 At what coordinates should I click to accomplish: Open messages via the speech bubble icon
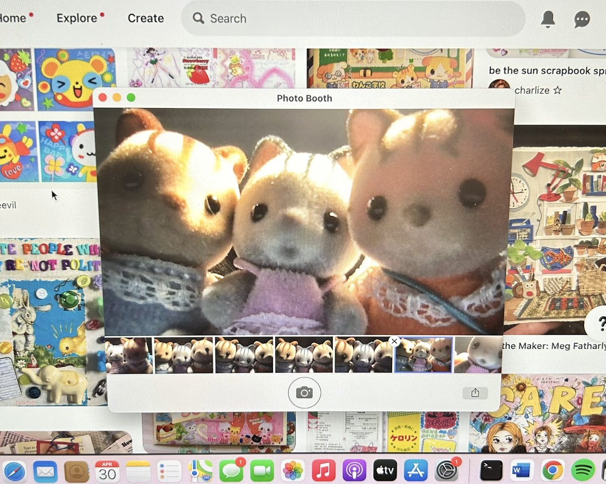tap(581, 19)
